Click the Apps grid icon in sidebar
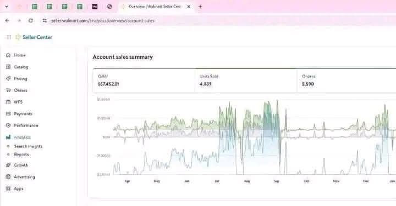 pyautogui.click(x=8, y=188)
